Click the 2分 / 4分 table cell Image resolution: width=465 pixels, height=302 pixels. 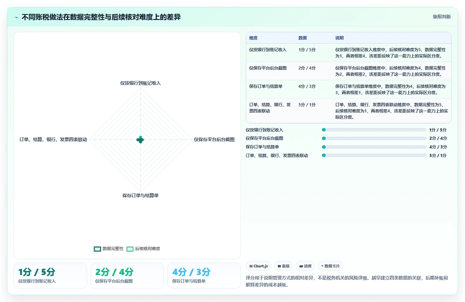point(307,68)
